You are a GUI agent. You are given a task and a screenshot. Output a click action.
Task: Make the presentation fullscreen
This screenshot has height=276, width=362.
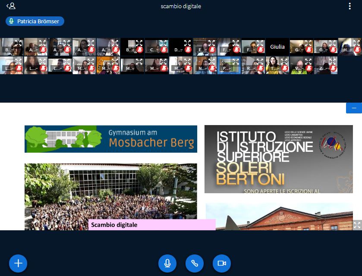357,225
